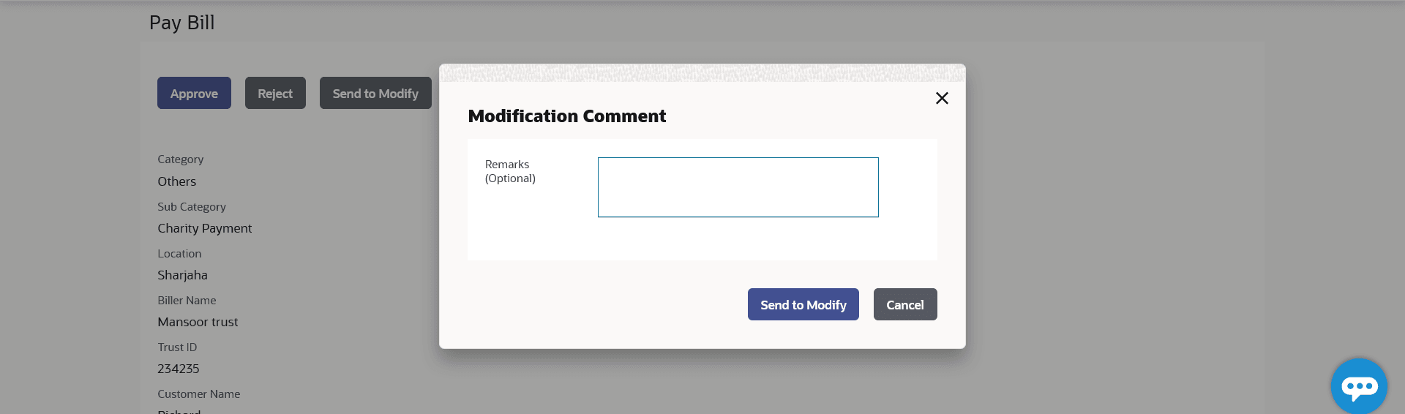
Task: Click the Reject button
Action: [x=275, y=94]
